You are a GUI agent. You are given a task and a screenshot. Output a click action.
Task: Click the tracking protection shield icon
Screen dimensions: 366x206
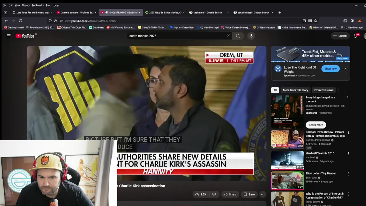pos(50,21)
